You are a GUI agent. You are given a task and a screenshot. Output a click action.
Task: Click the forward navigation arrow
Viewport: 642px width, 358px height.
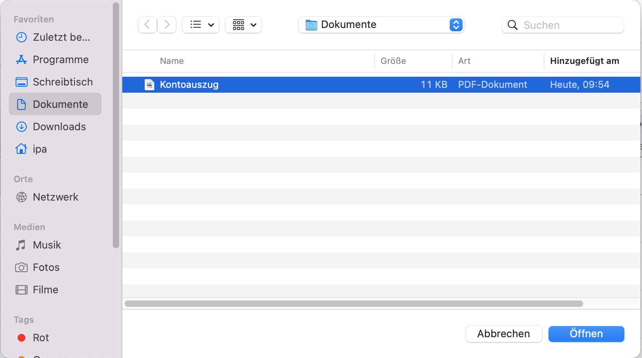click(x=167, y=25)
